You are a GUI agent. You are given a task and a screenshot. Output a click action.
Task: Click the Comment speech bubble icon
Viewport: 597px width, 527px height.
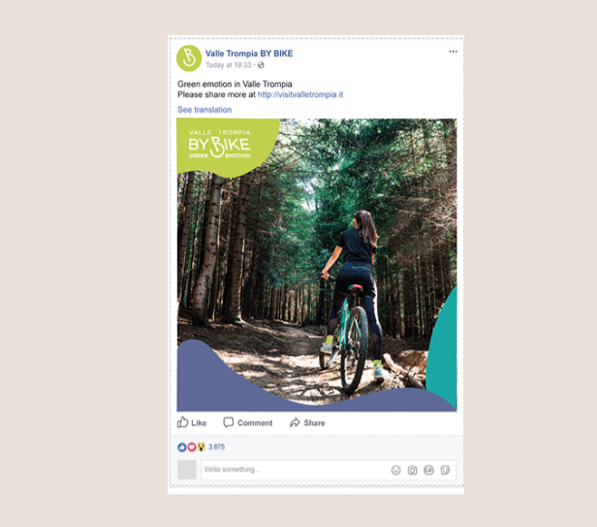(229, 422)
